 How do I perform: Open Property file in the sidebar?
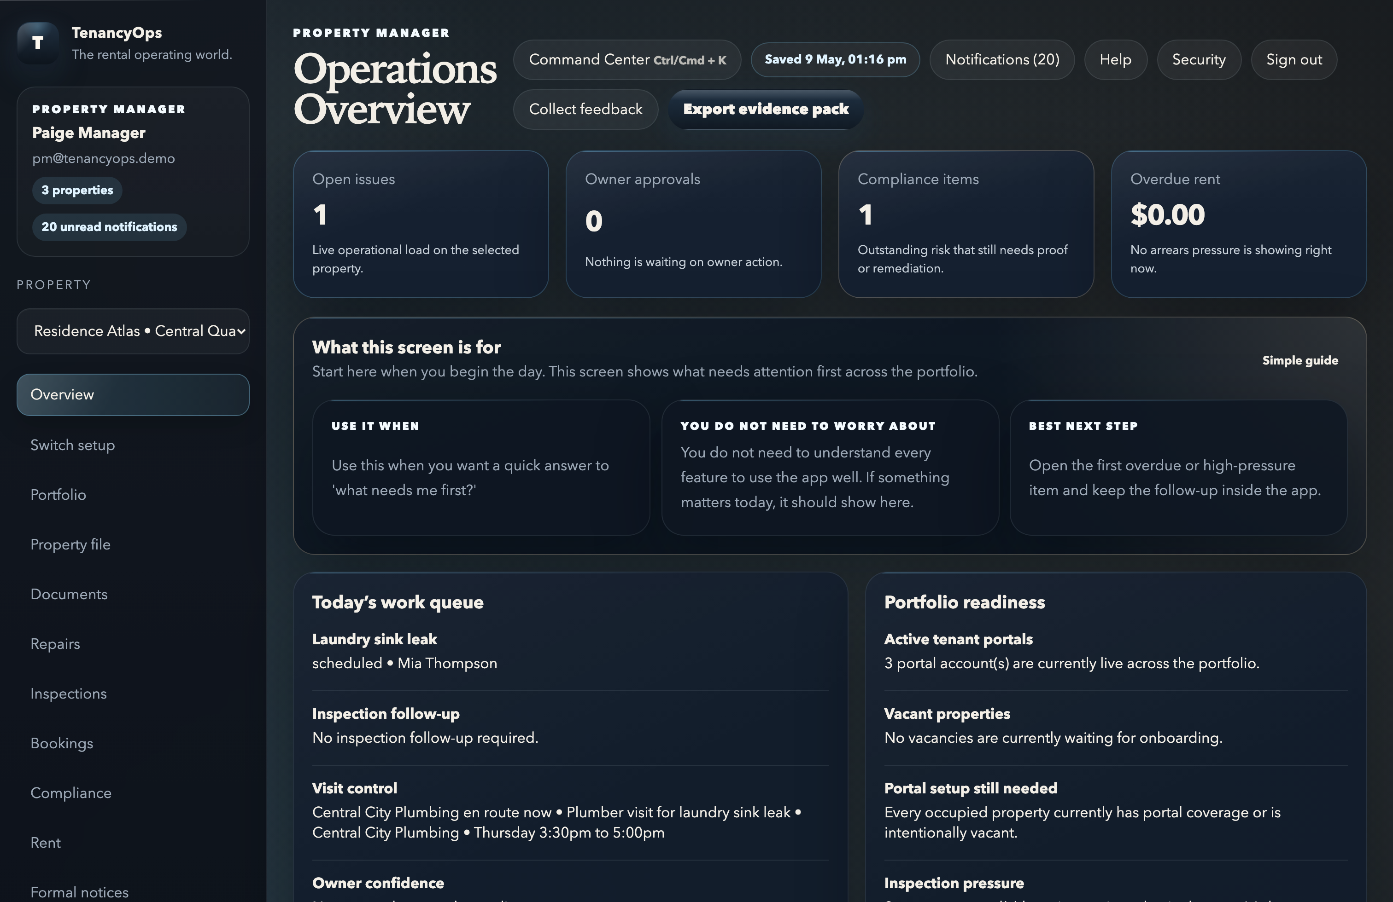133,544
